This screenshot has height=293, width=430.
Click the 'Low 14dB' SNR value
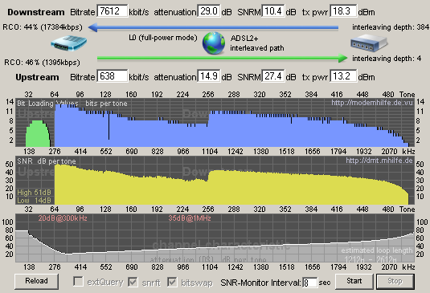click(34, 201)
